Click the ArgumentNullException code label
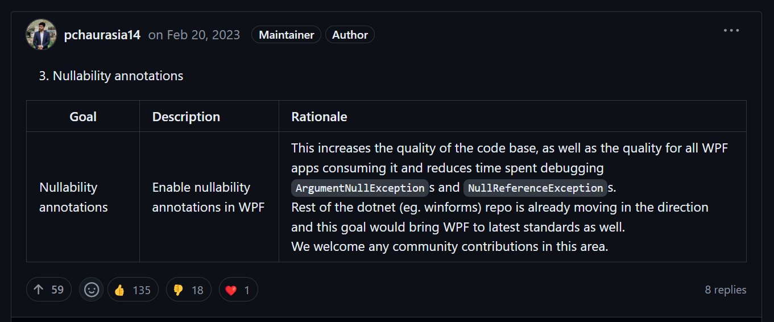Image resolution: width=774 pixels, height=322 pixels. 360,188
